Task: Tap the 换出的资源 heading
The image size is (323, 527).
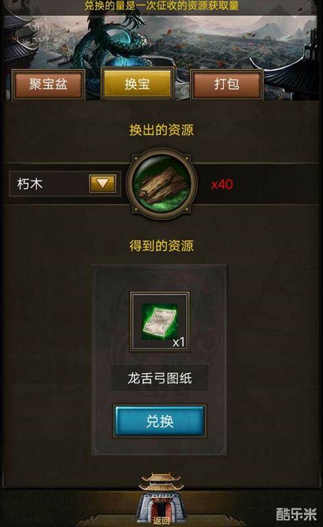Action: click(x=162, y=130)
